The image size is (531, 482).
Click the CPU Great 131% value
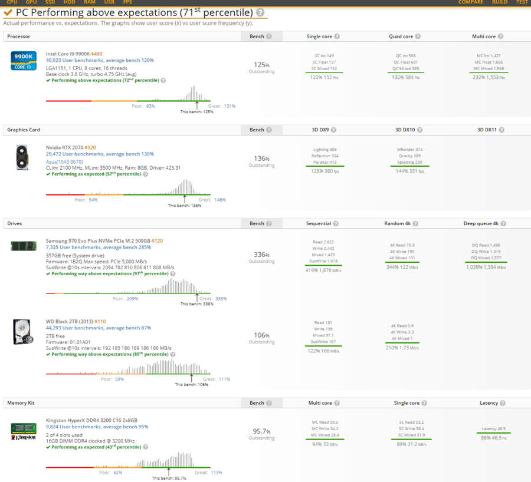coord(230,106)
